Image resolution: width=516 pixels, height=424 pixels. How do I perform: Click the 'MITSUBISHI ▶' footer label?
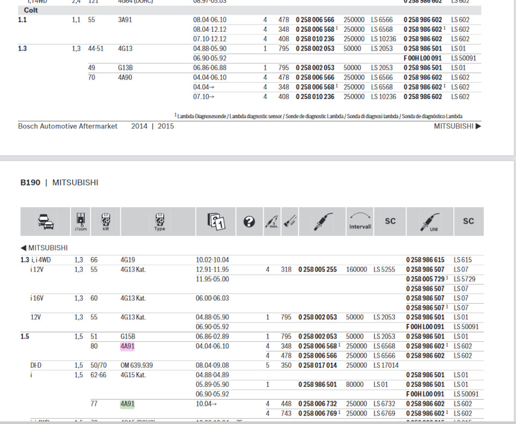(457, 126)
